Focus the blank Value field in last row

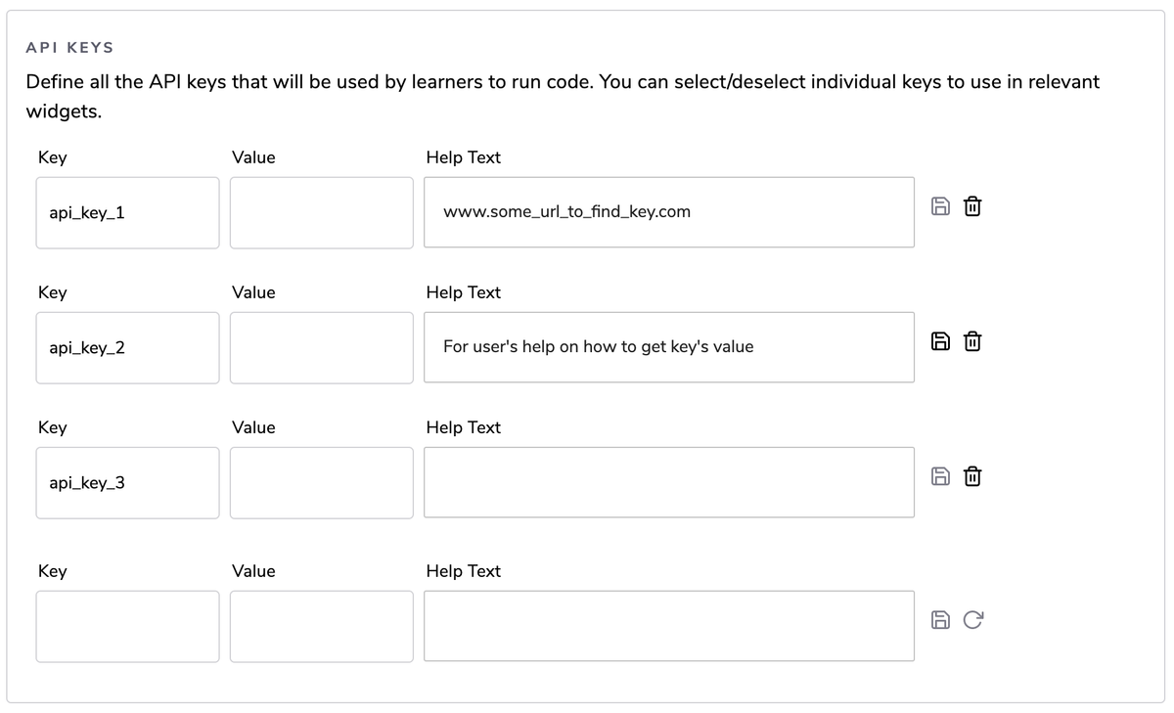pyautogui.click(x=321, y=626)
